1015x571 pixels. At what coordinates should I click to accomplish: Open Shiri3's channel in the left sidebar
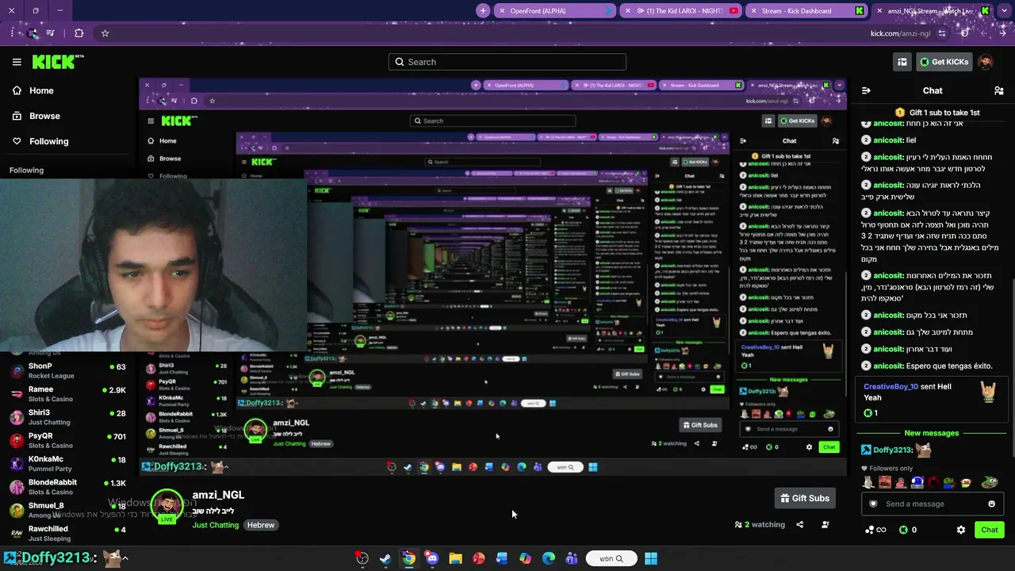point(67,416)
